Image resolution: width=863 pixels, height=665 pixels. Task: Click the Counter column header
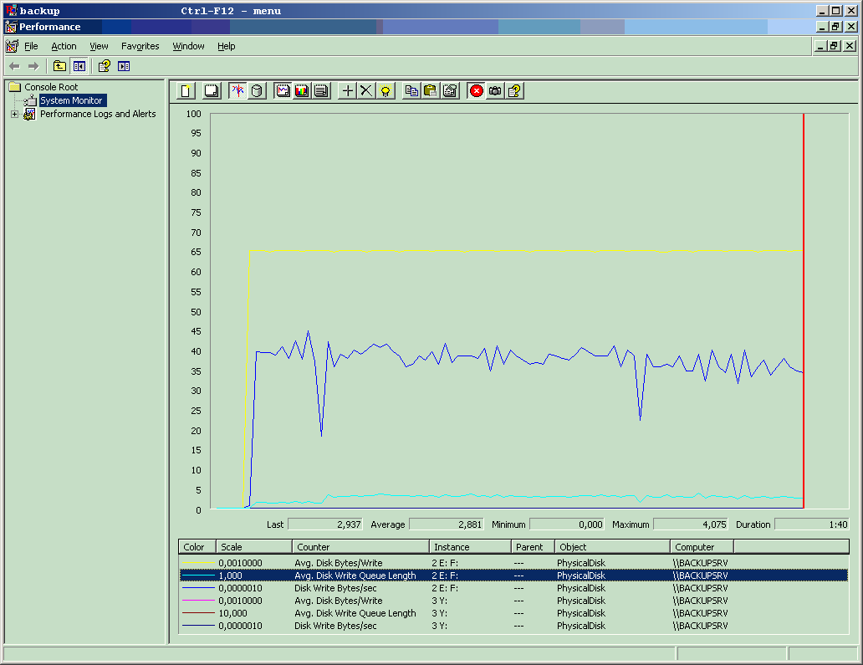(x=360, y=547)
